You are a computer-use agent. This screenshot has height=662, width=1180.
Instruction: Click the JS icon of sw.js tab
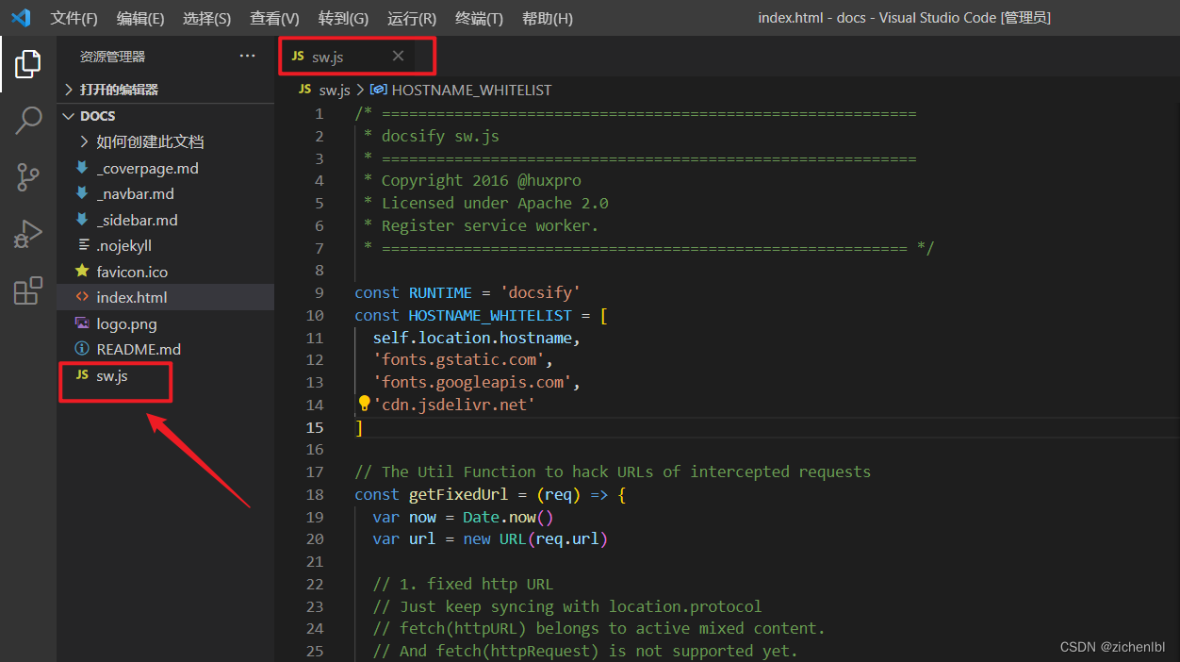coord(298,57)
